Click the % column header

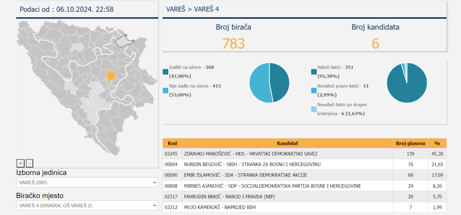[x=437, y=143]
